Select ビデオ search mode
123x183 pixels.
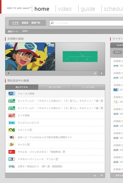coord(15,23)
